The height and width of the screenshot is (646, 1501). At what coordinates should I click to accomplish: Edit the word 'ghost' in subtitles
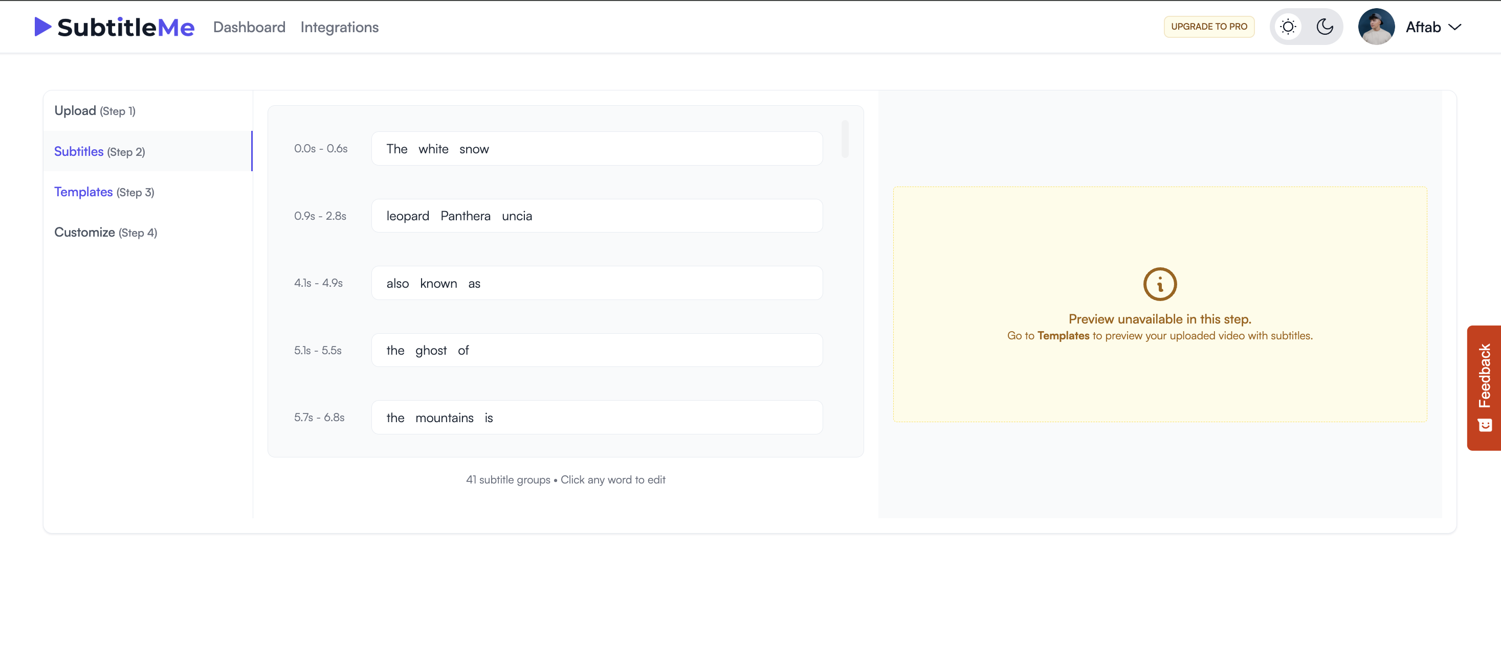(430, 350)
